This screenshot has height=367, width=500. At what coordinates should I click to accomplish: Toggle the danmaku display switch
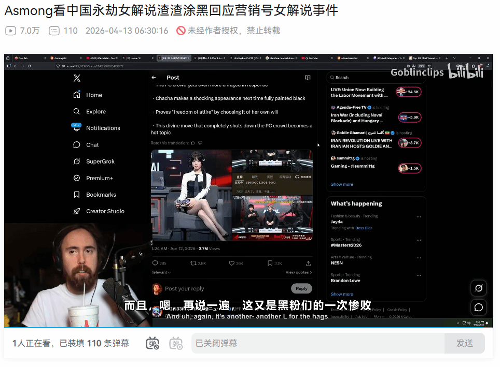[x=154, y=343]
